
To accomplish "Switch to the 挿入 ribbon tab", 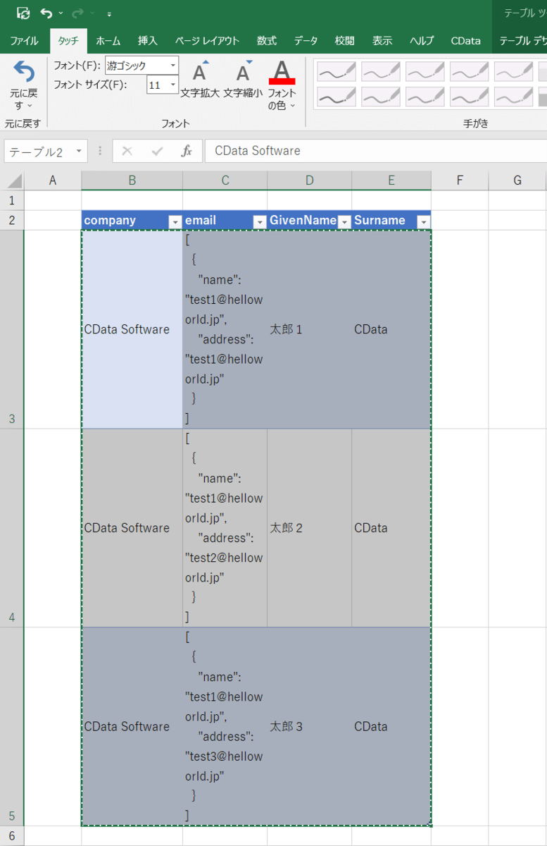I will pos(148,41).
